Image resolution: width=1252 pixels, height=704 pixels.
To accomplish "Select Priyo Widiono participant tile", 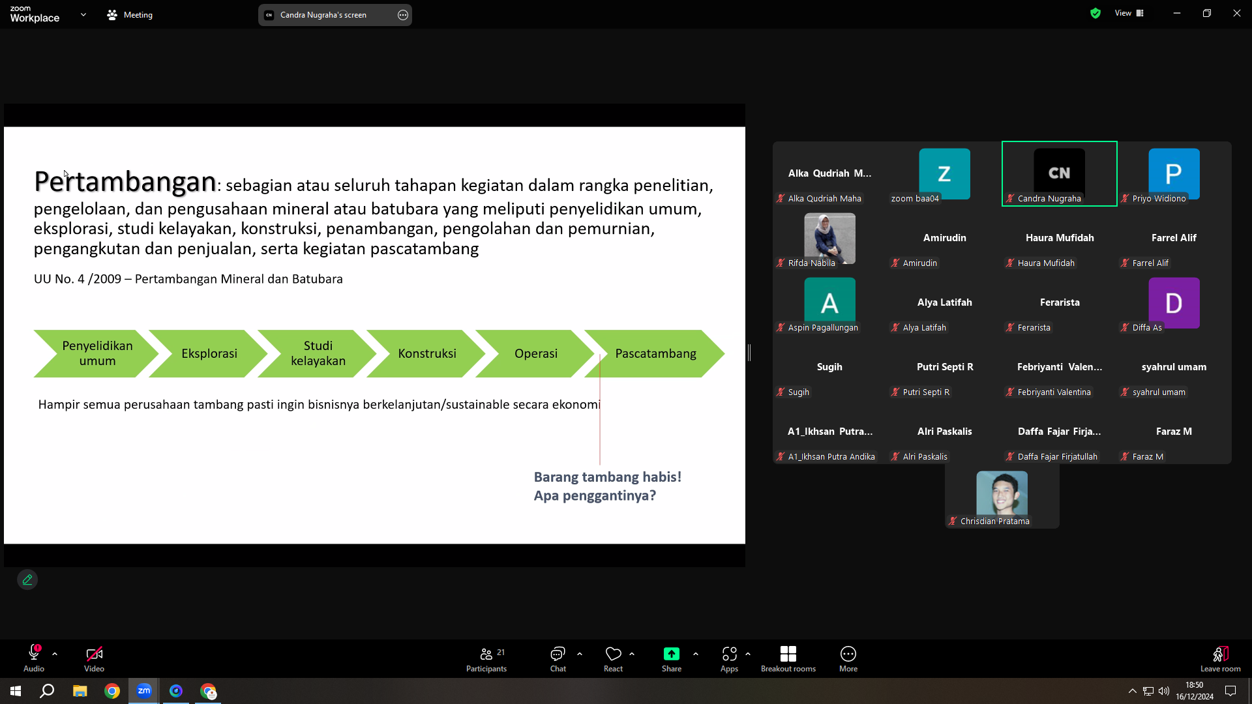I will [1174, 173].
